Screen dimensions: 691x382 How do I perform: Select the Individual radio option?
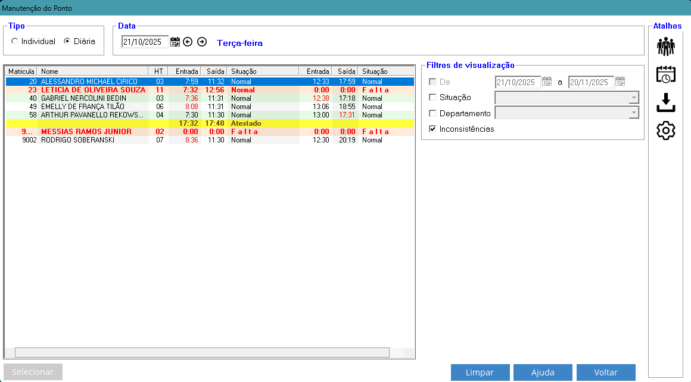[x=14, y=42]
